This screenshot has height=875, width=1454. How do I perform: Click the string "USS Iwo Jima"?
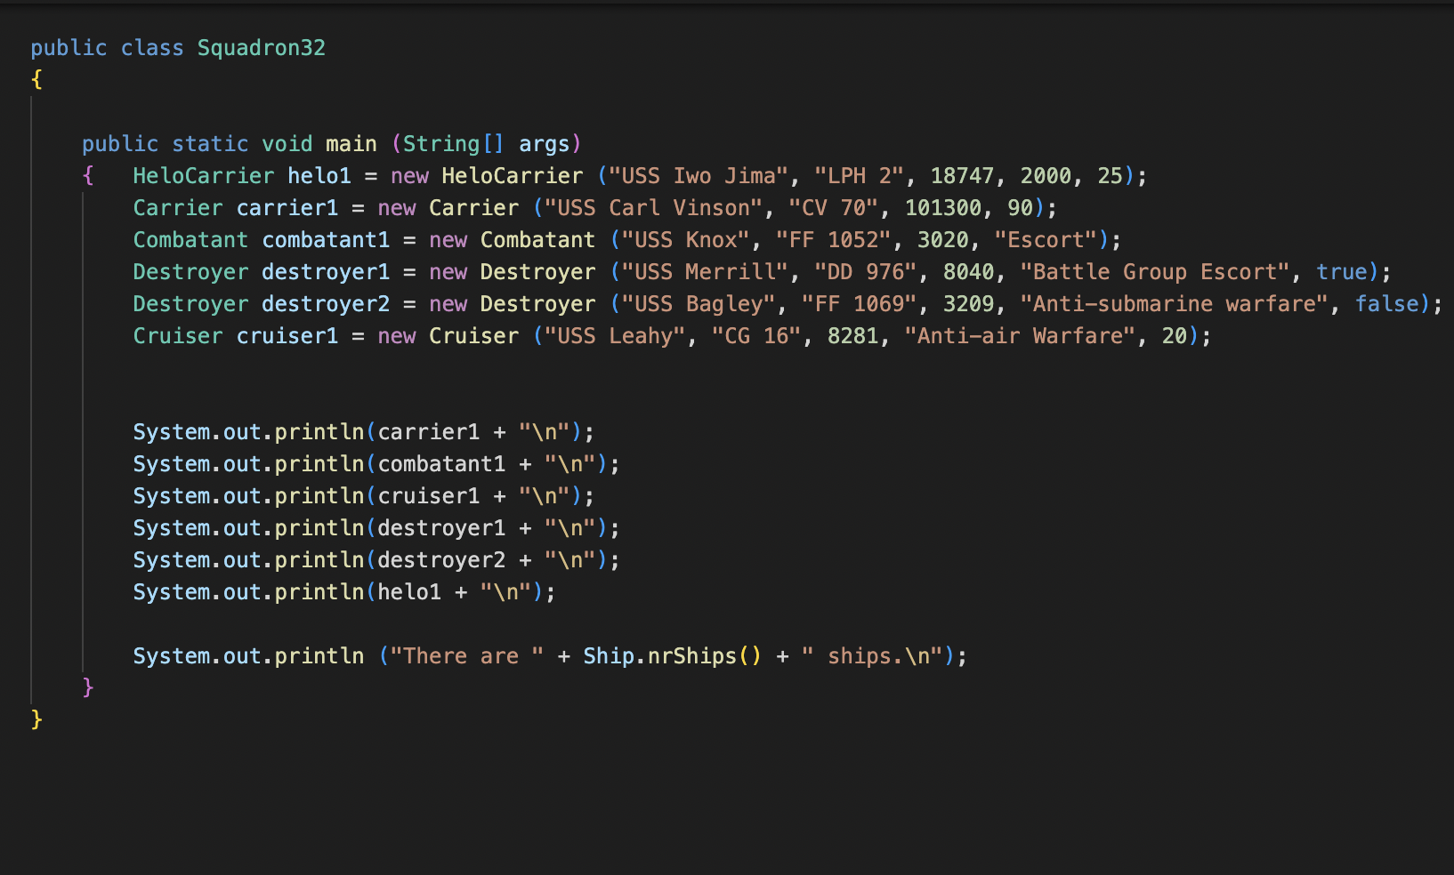pos(699,176)
